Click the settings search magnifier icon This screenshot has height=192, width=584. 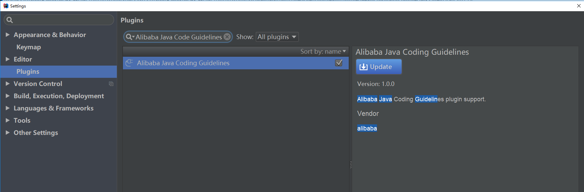[x=10, y=20]
